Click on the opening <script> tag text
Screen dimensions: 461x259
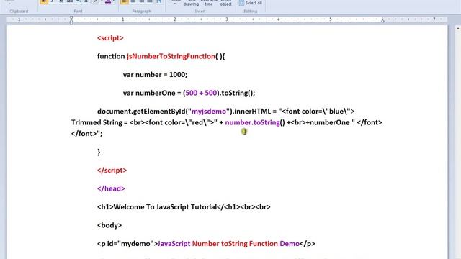(110, 38)
